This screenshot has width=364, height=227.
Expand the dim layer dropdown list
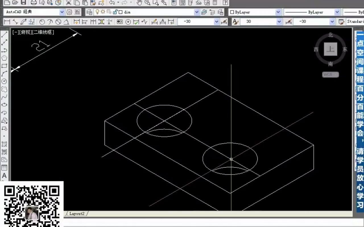pyautogui.click(x=197, y=12)
